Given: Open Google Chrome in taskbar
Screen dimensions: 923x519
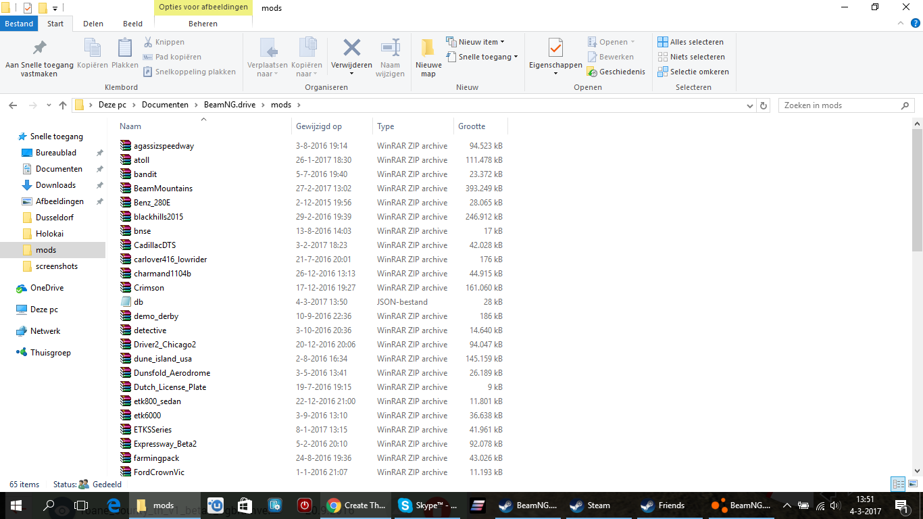Looking at the screenshot, I should [x=355, y=505].
